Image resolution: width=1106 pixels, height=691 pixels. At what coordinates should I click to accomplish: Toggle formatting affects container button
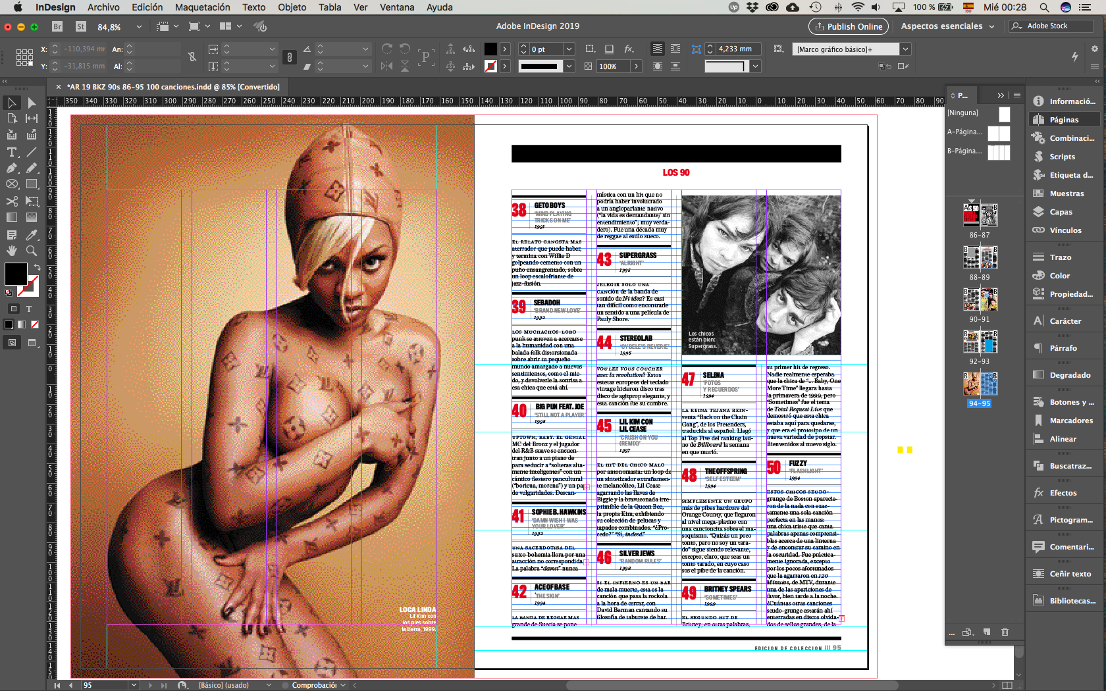(14, 309)
